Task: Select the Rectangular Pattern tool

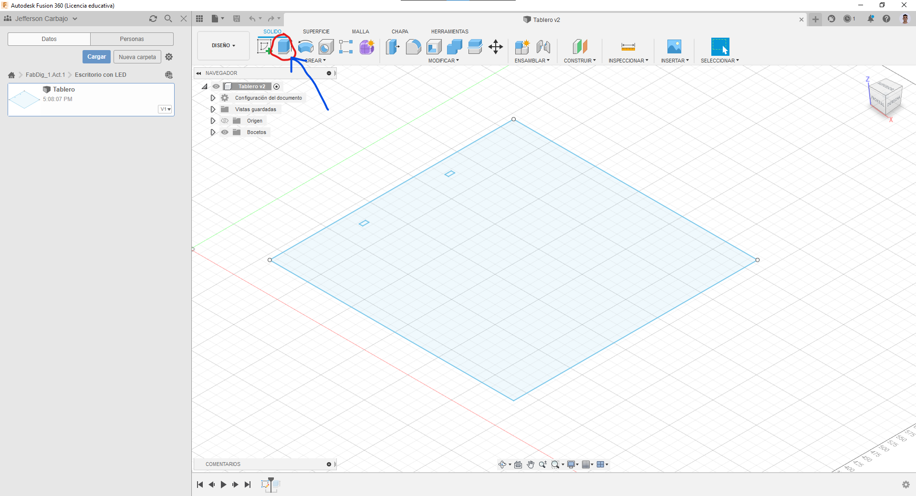Action: coord(346,47)
